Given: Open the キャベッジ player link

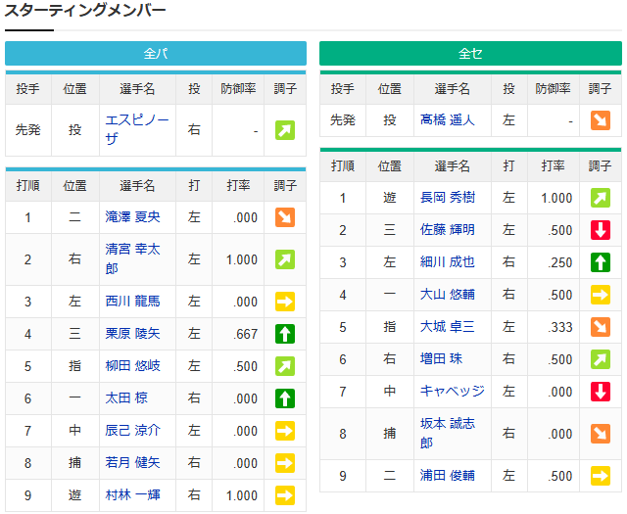Looking at the screenshot, I should pos(452,392).
